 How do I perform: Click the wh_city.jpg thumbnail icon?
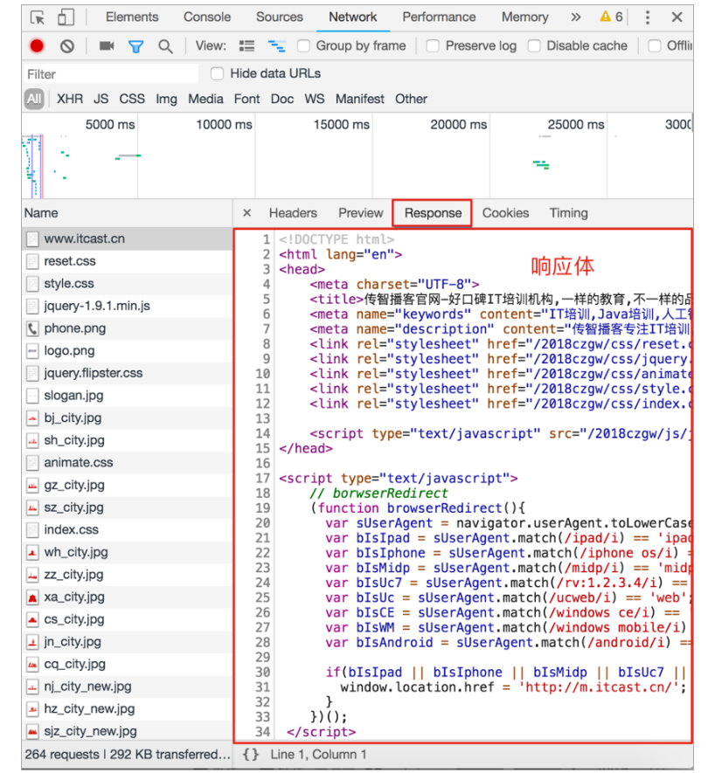(32, 553)
